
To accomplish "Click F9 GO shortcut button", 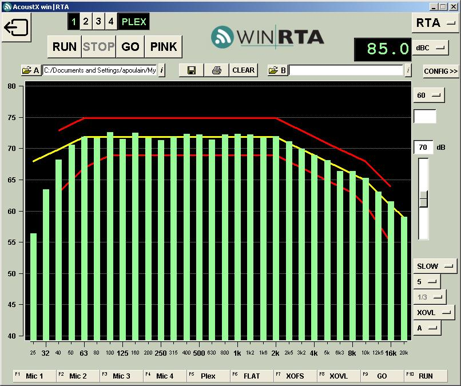I will pyautogui.click(x=382, y=376).
